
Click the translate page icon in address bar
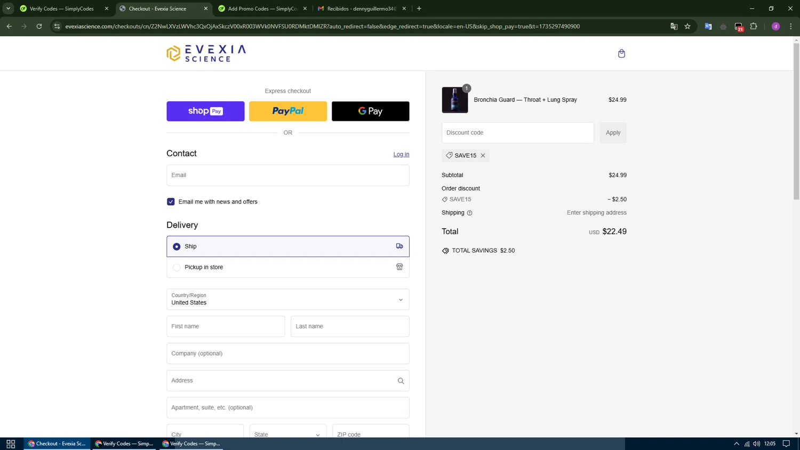(x=674, y=26)
